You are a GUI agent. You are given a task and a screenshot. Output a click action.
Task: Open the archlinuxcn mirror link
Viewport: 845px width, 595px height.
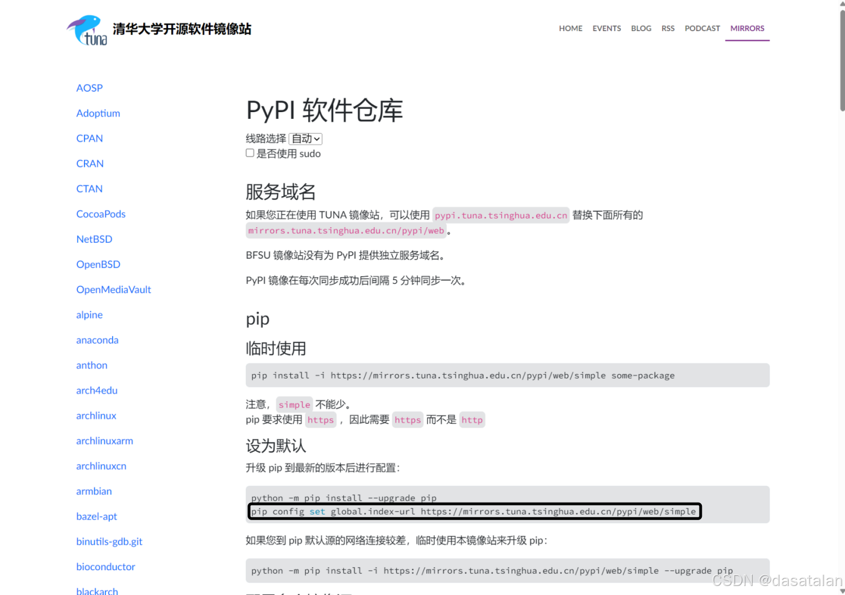click(101, 466)
